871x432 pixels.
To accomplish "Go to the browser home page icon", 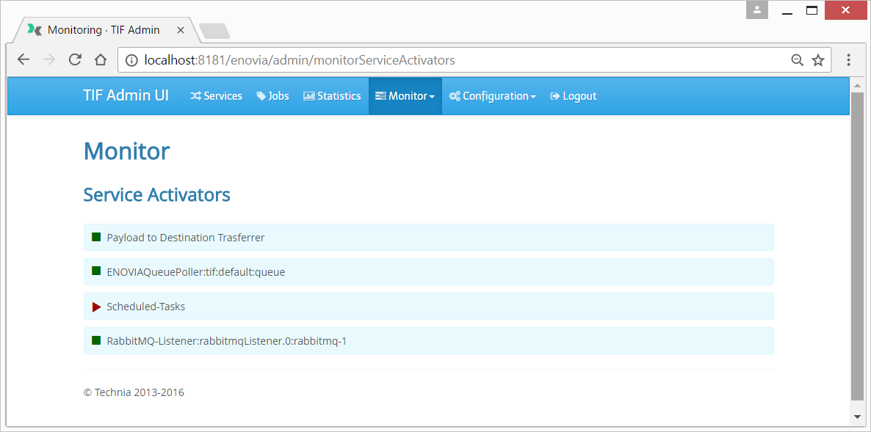I will point(101,60).
